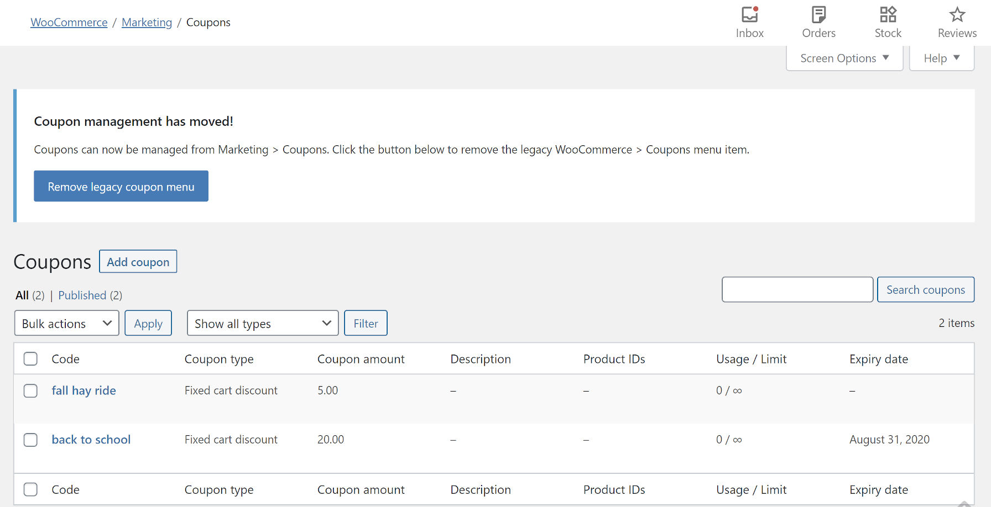Navigate to Marketing via the breadcrumb
The width and height of the screenshot is (991, 507).
[147, 22]
